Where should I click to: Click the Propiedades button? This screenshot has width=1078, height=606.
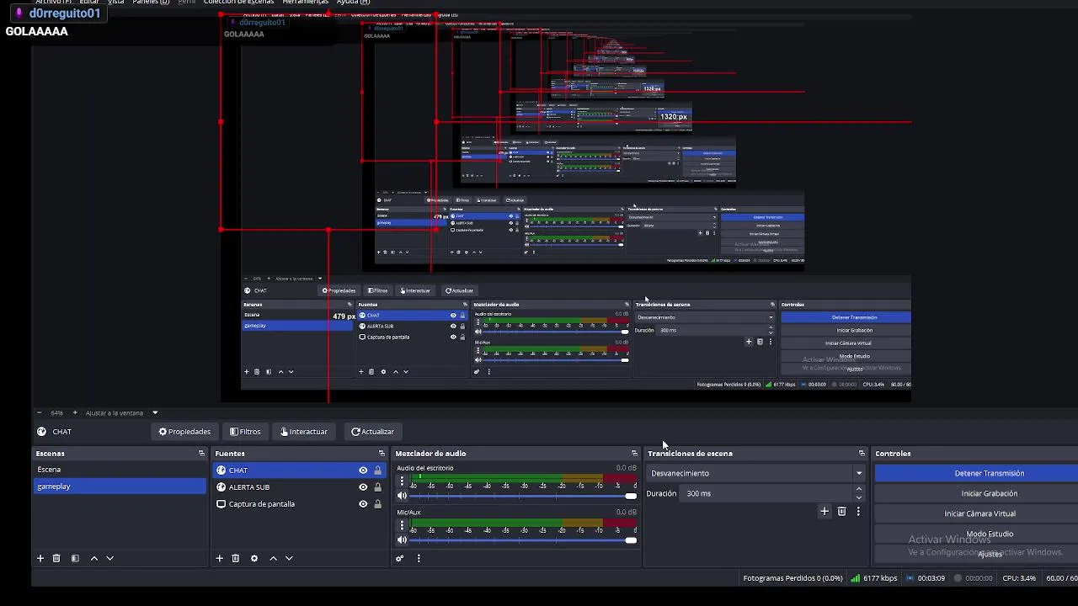point(184,432)
